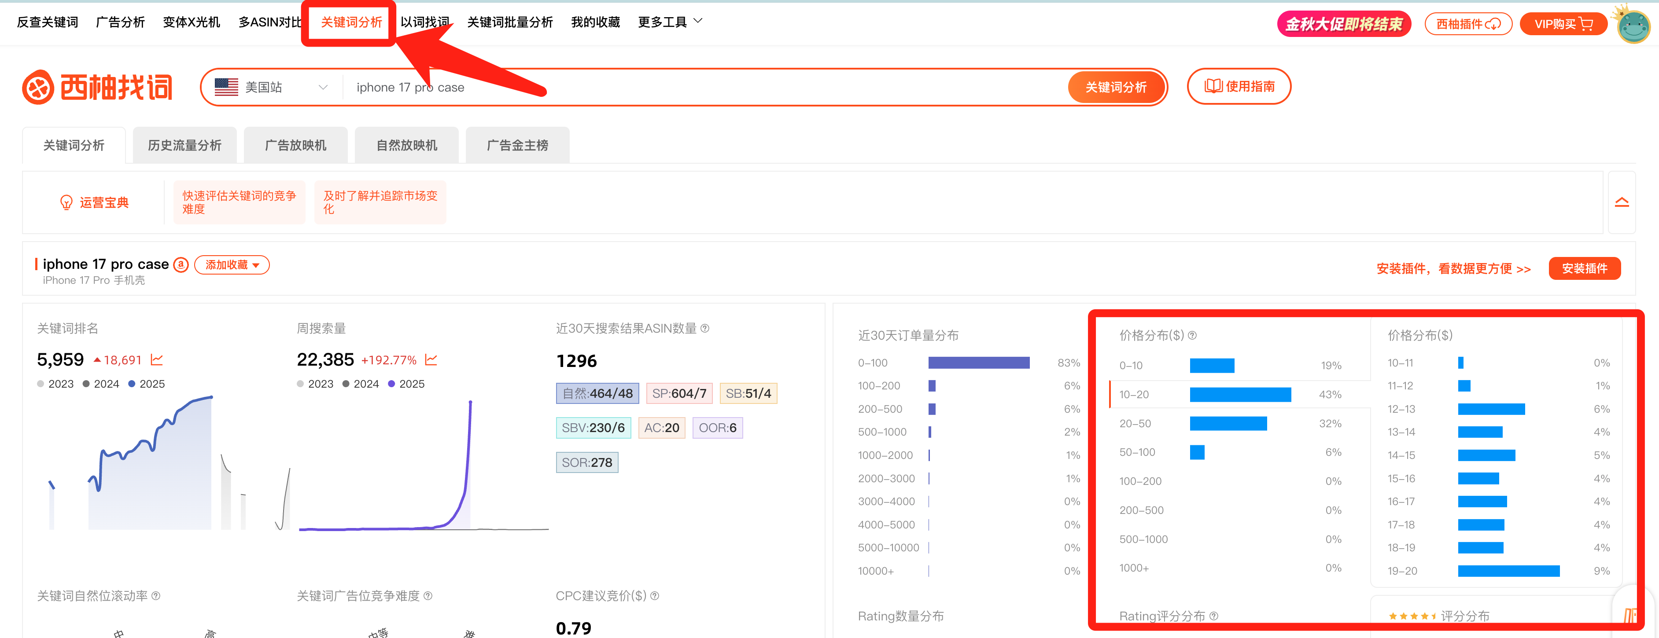Viewport: 1659px width, 638px height.
Task: Click the SOR:278 tag
Action: [x=587, y=463]
